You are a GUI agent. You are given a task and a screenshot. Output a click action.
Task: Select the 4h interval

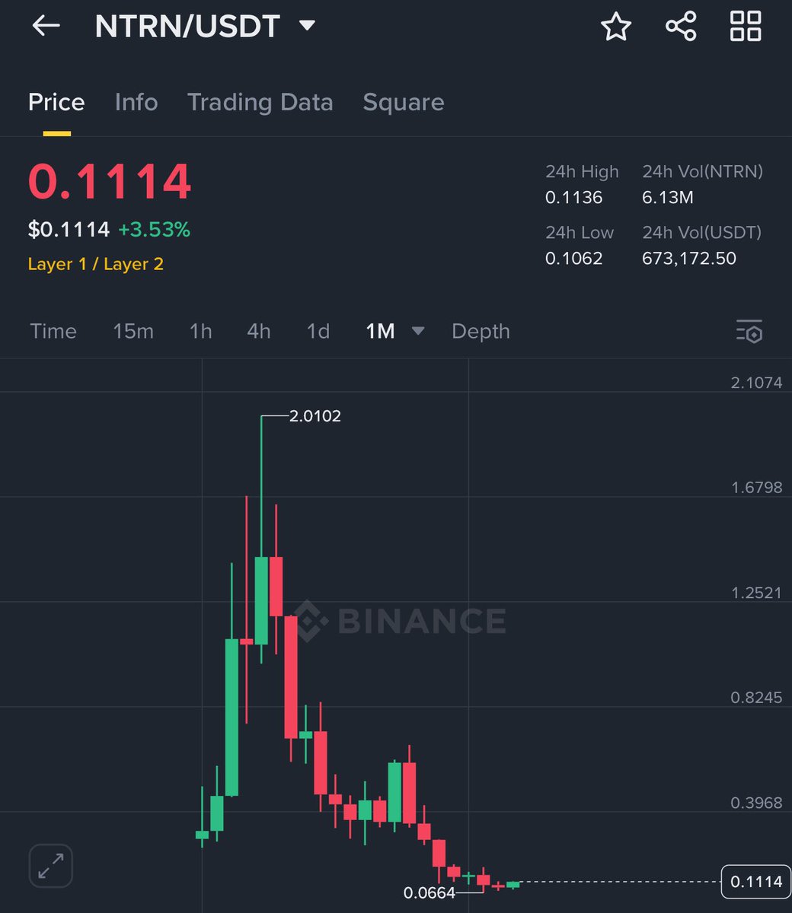[259, 331]
